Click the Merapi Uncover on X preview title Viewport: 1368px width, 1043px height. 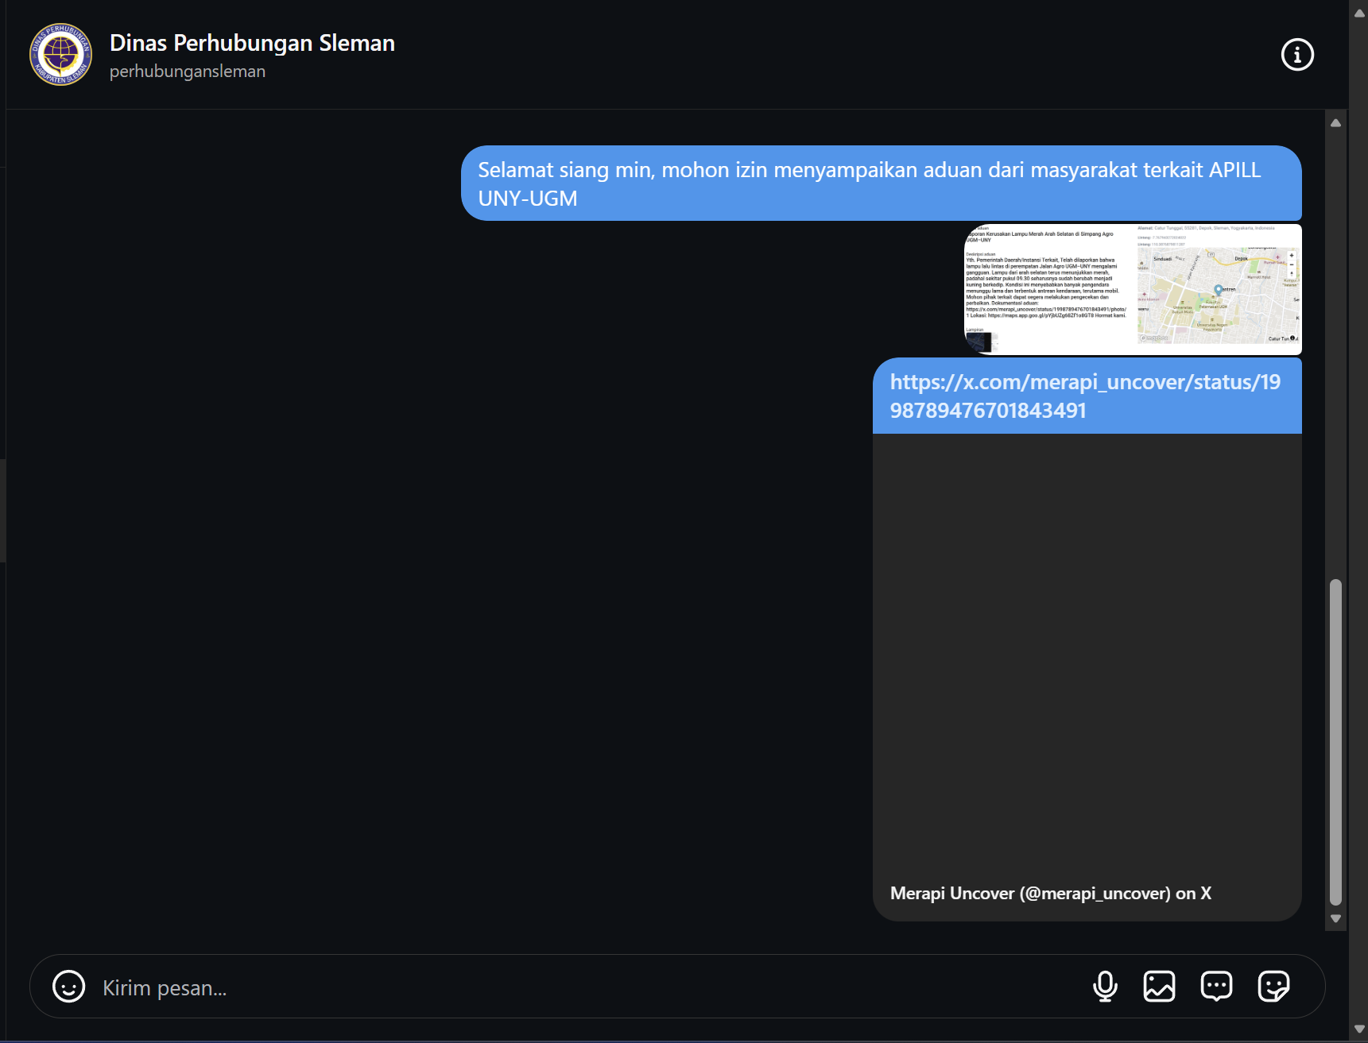pos(1050,893)
